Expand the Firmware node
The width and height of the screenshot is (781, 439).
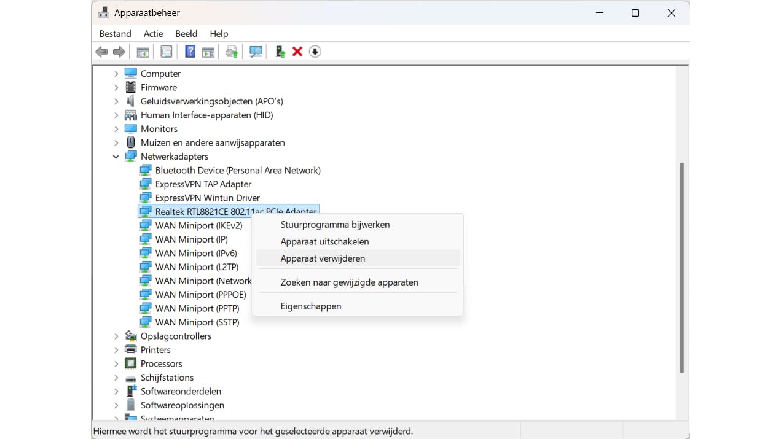click(116, 87)
